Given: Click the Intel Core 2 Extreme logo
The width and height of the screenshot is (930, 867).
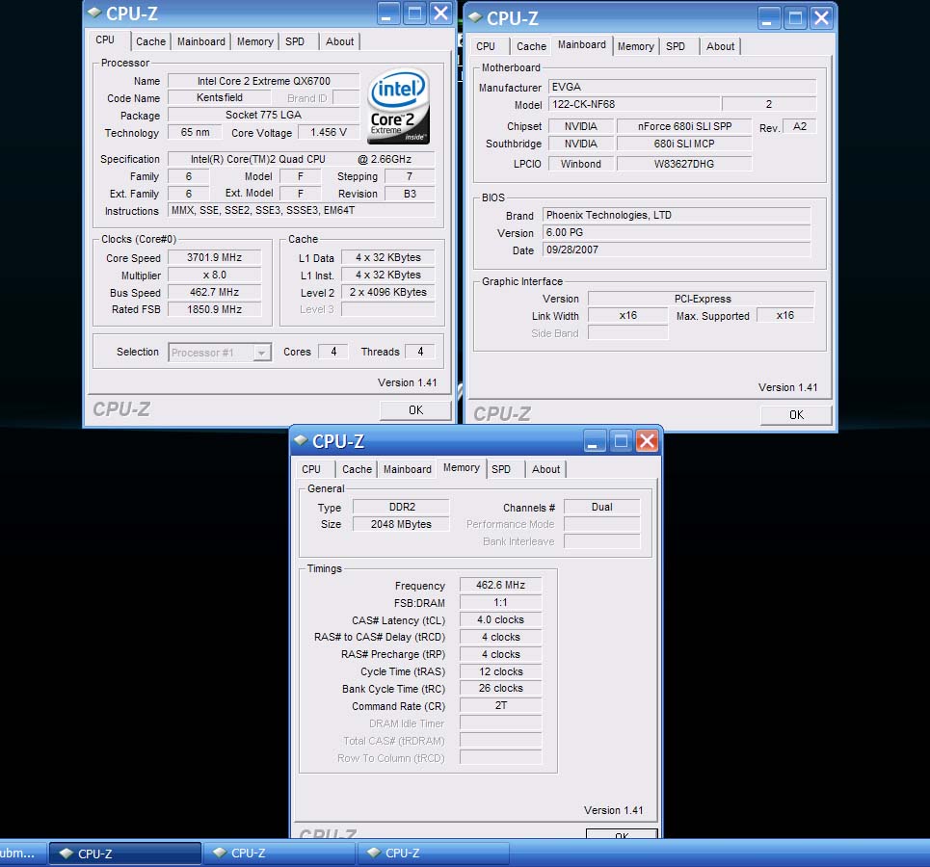Looking at the screenshot, I should point(399,107).
